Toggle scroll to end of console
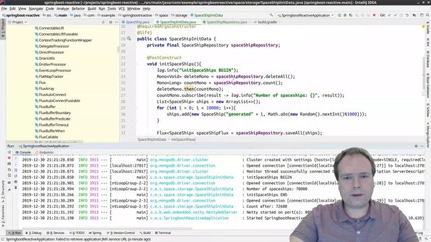The height and width of the screenshot is (242, 431). pos(15,175)
